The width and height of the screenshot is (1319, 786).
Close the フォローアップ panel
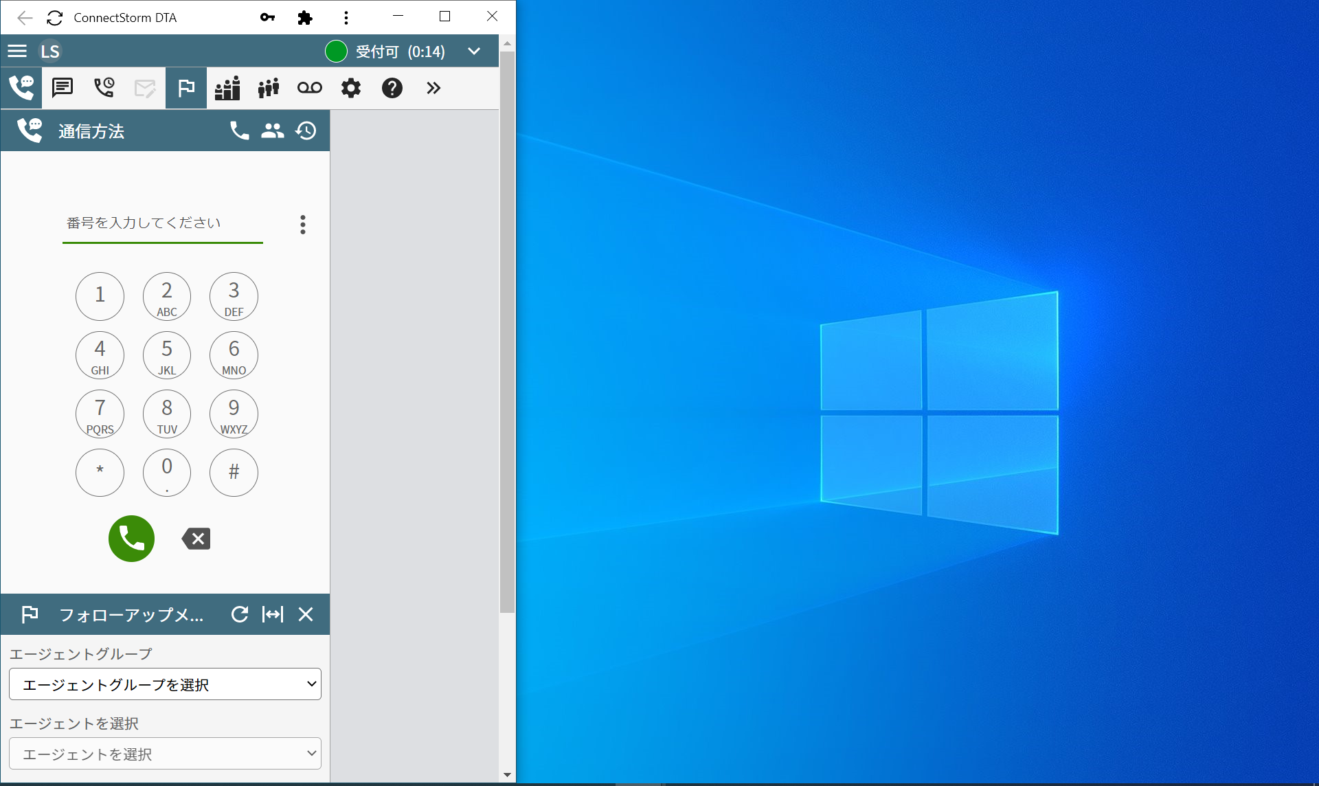[x=306, y=614]
